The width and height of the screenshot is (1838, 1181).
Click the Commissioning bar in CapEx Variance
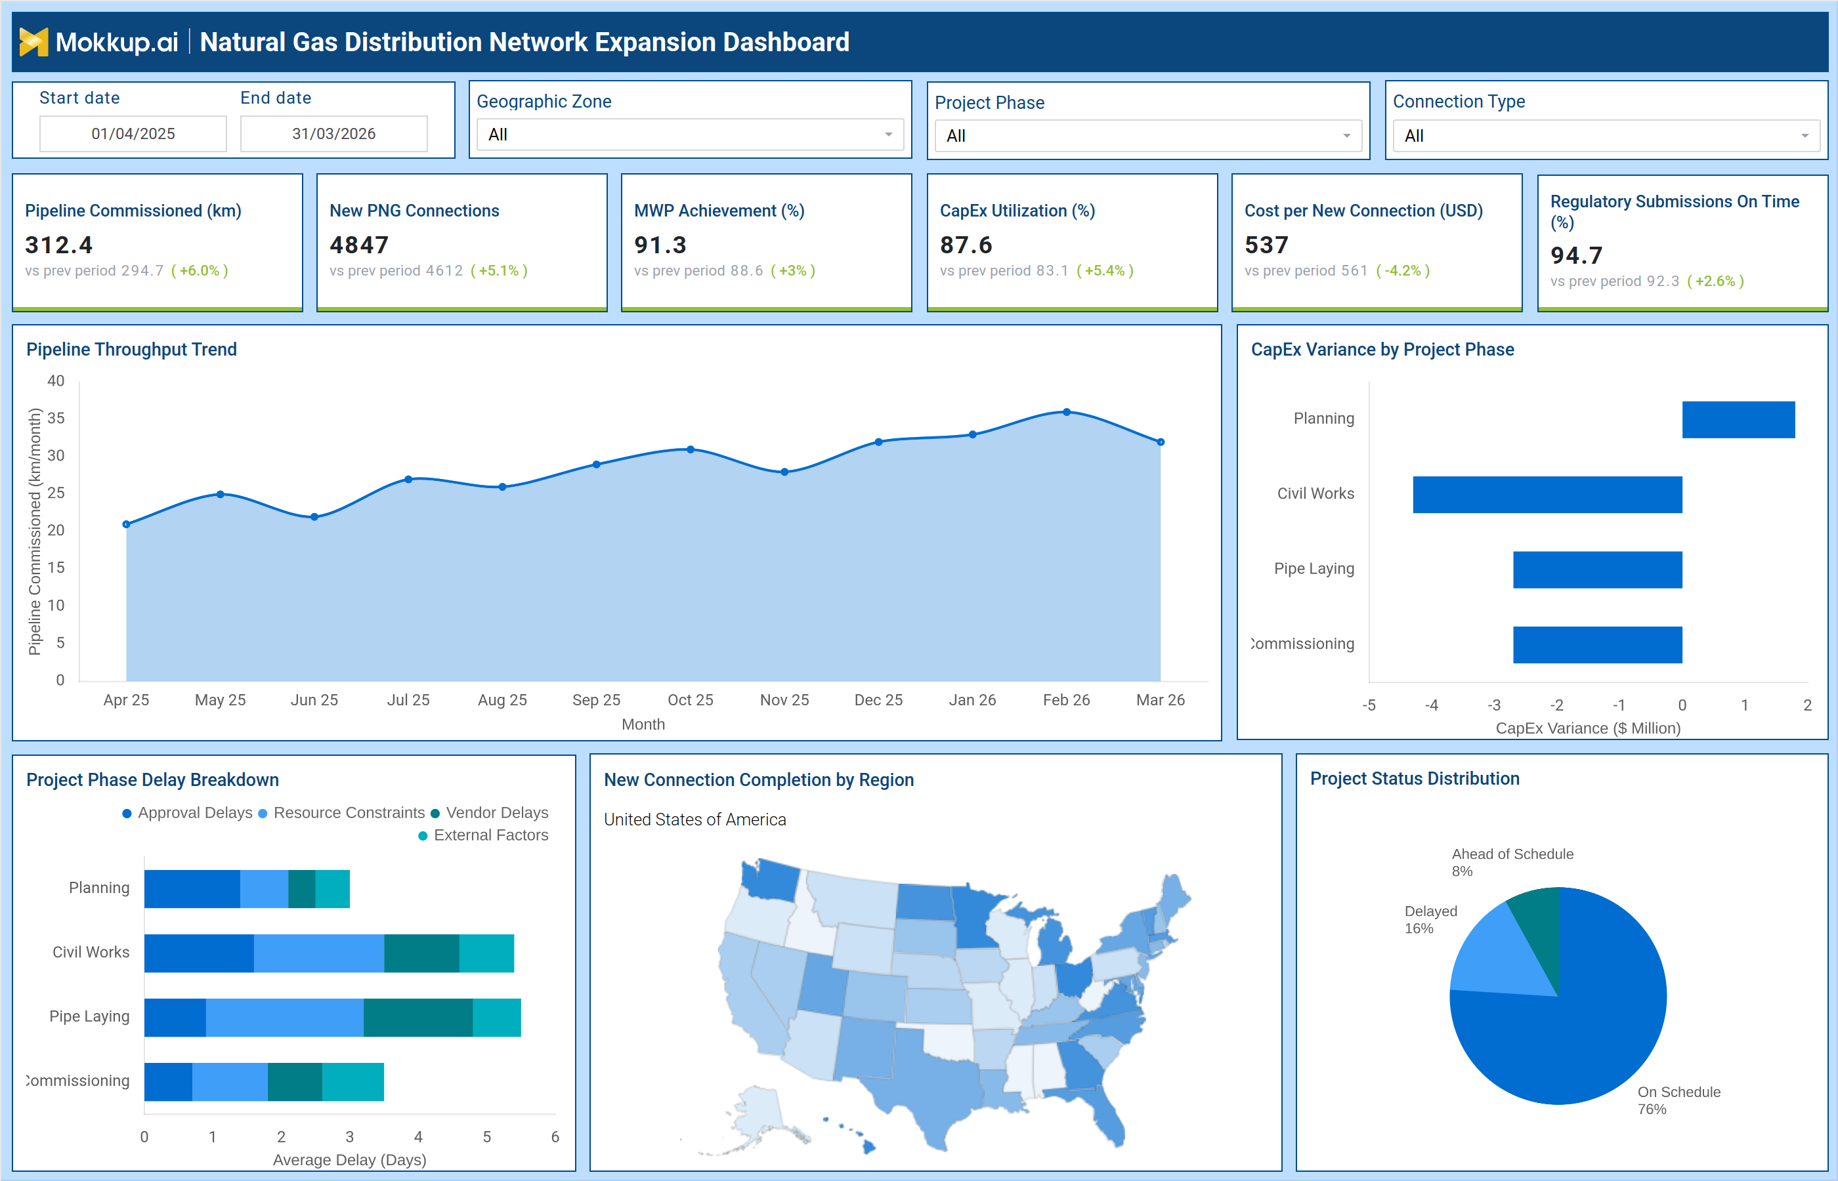1597,645
